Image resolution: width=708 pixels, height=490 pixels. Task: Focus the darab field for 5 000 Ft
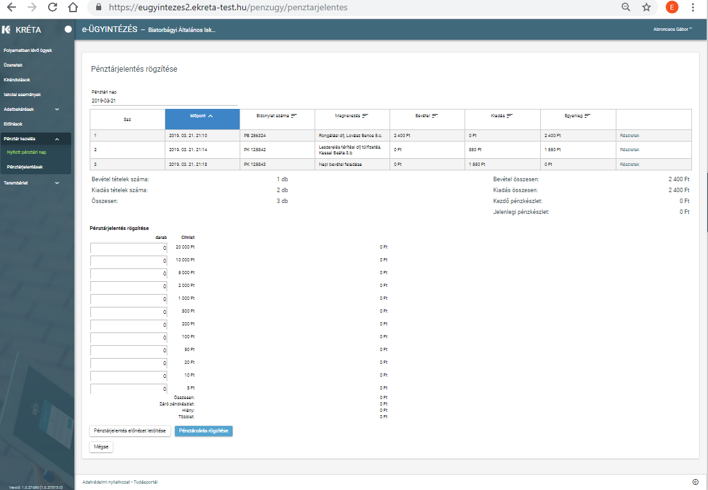tap(129, 274)
